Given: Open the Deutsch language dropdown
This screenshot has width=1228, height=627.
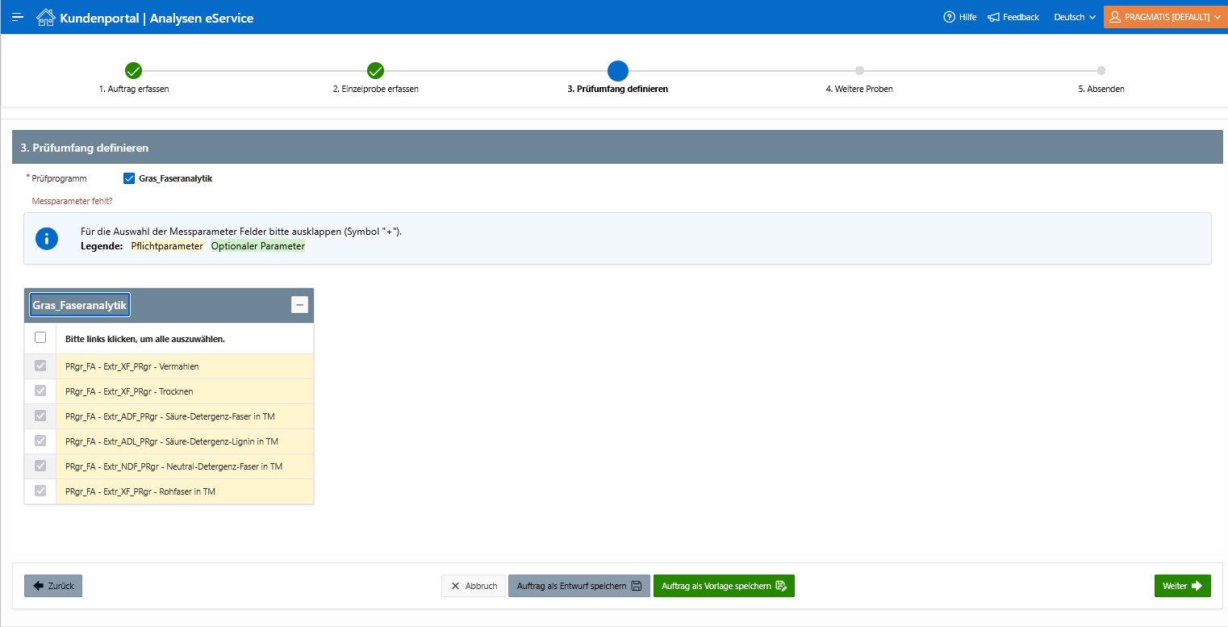Looking at the screenshot, I should [x=1075, y=17].
